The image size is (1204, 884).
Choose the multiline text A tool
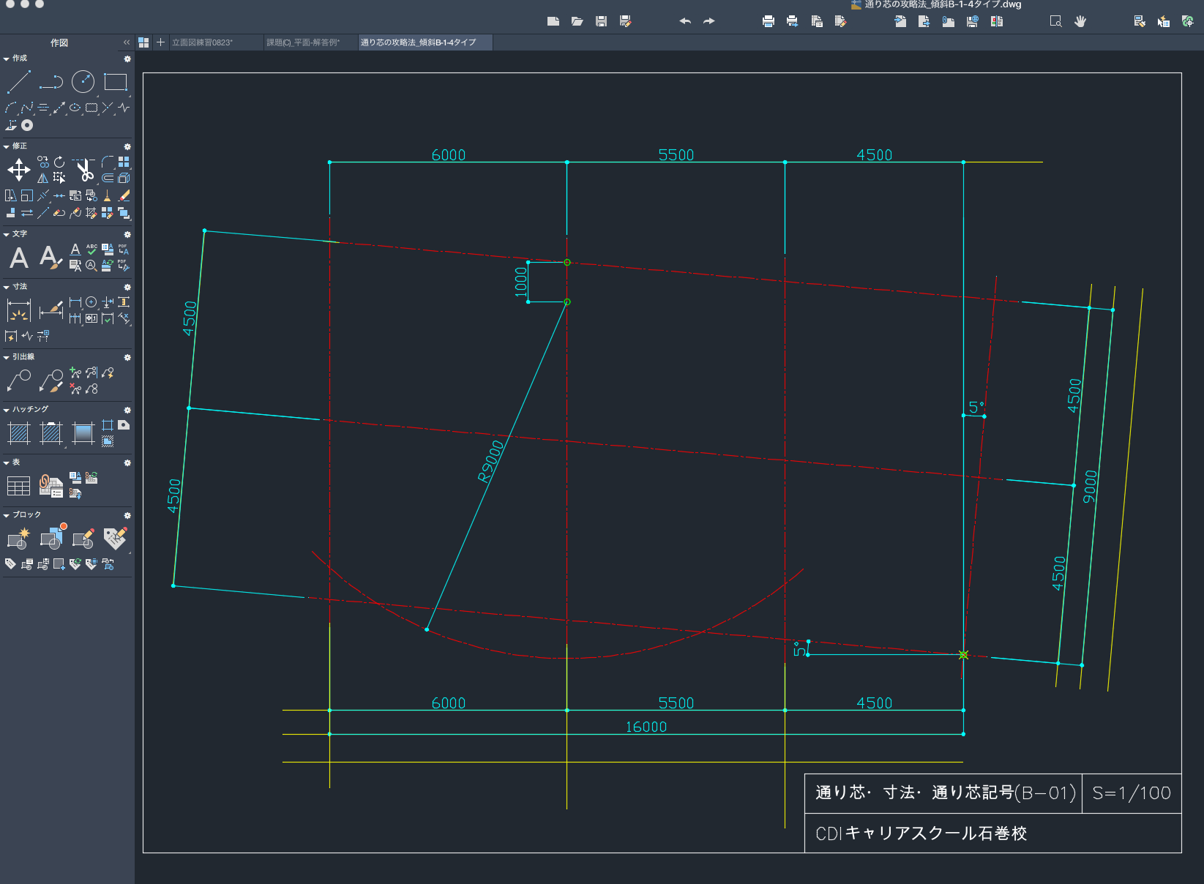[x=19, y=258]
